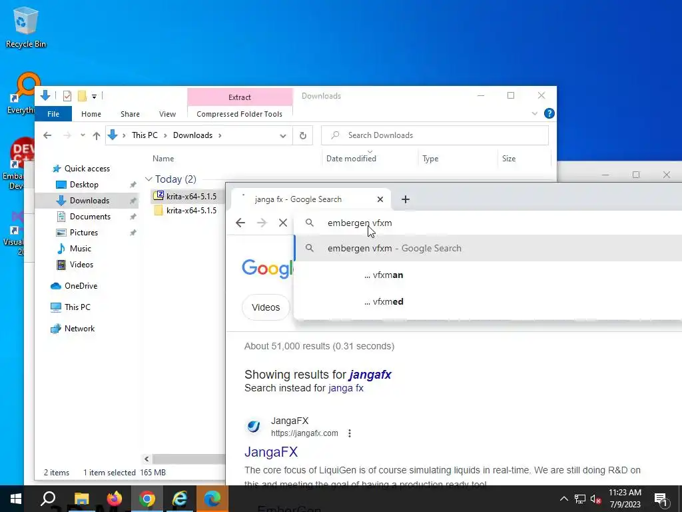Select This PC in the navigation pane

tap(77, 307)
